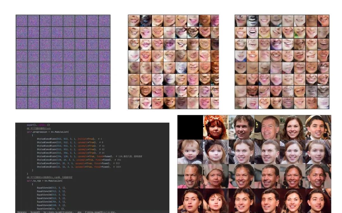Click StyledConvBlock line commented # 8

click(70, 142)
